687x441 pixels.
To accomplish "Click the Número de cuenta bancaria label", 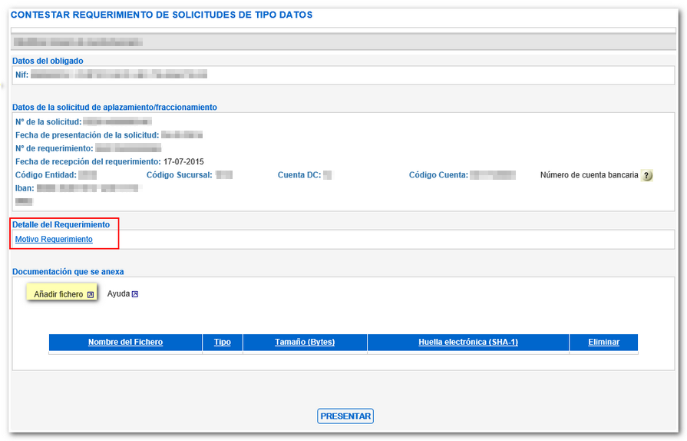I will pyautogui.click(x=589, y=175).
